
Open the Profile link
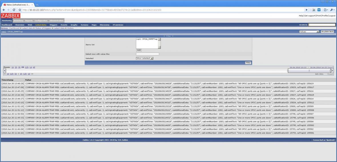325,16
